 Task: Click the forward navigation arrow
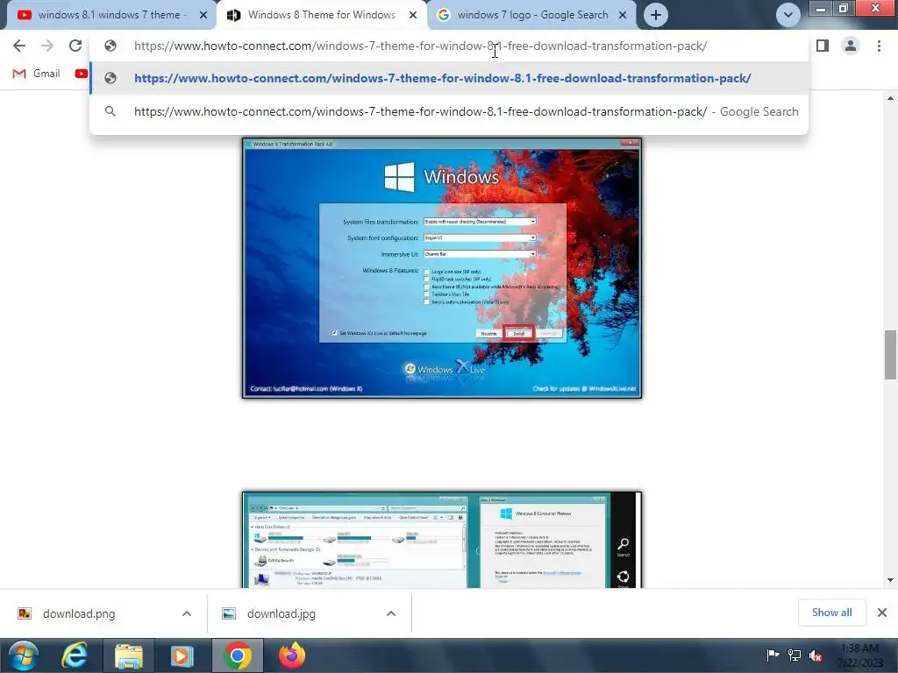pos(47,46)
